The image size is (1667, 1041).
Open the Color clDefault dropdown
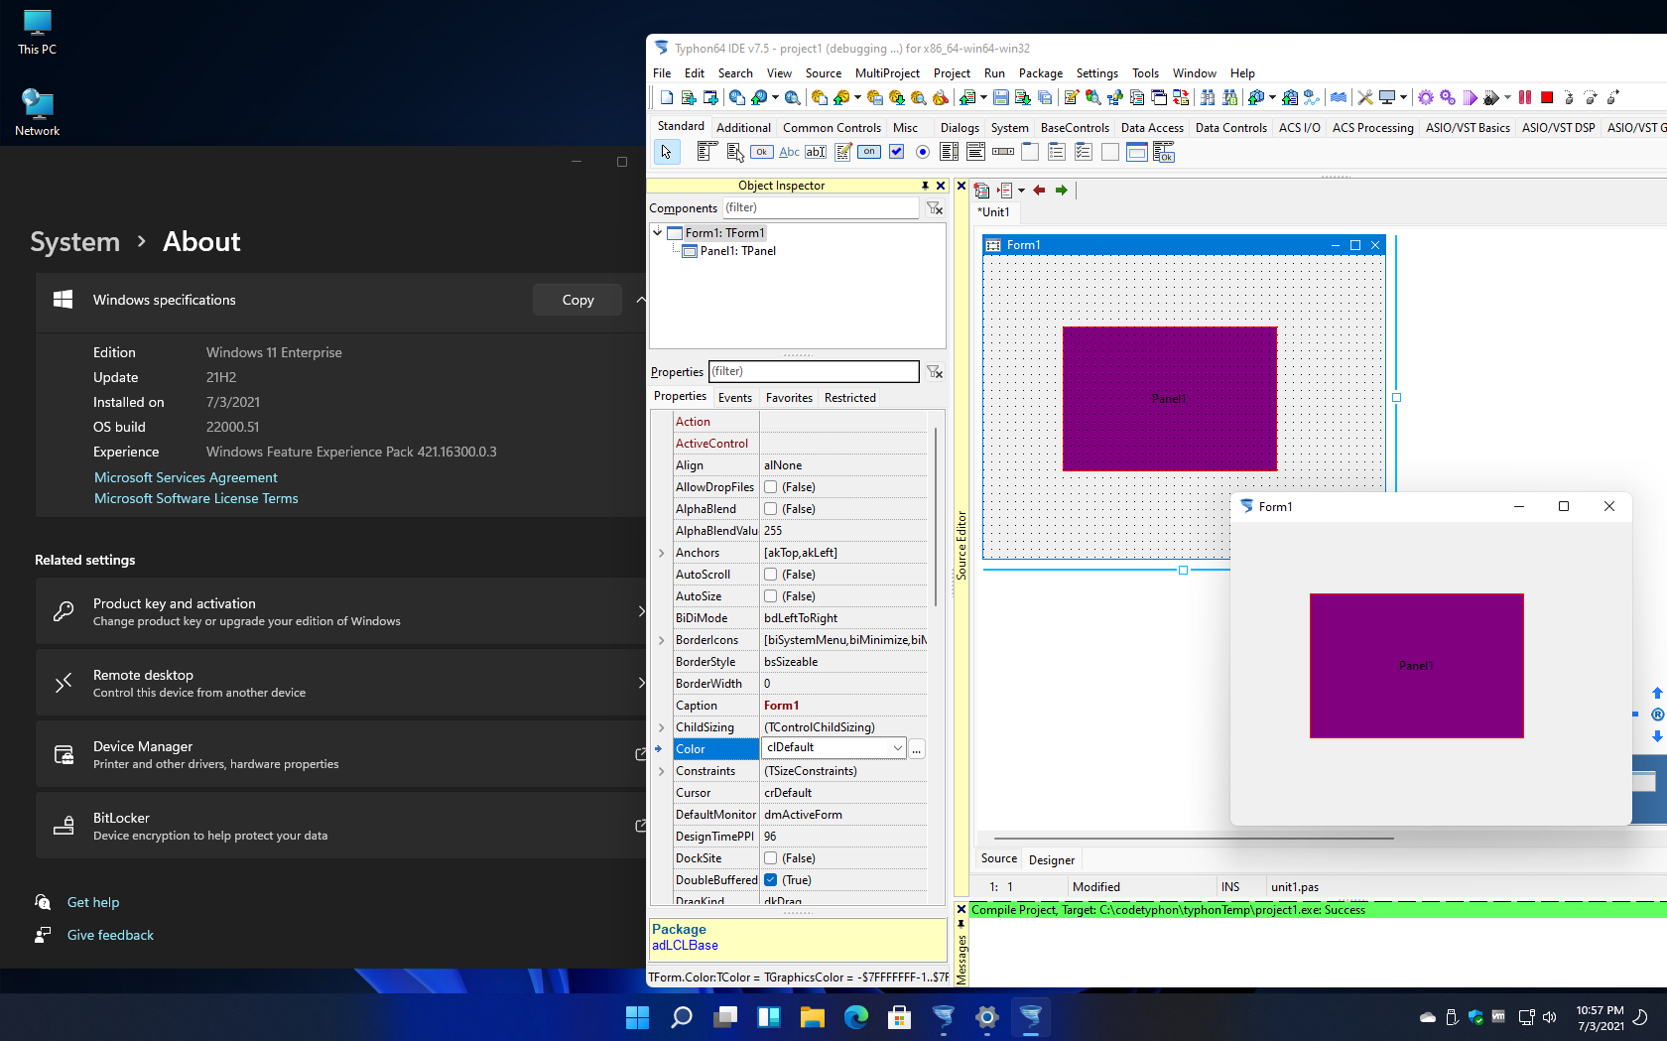click(897, 748)
